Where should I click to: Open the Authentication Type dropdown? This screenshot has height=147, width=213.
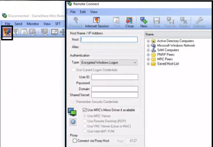click(x=109, y=63)
